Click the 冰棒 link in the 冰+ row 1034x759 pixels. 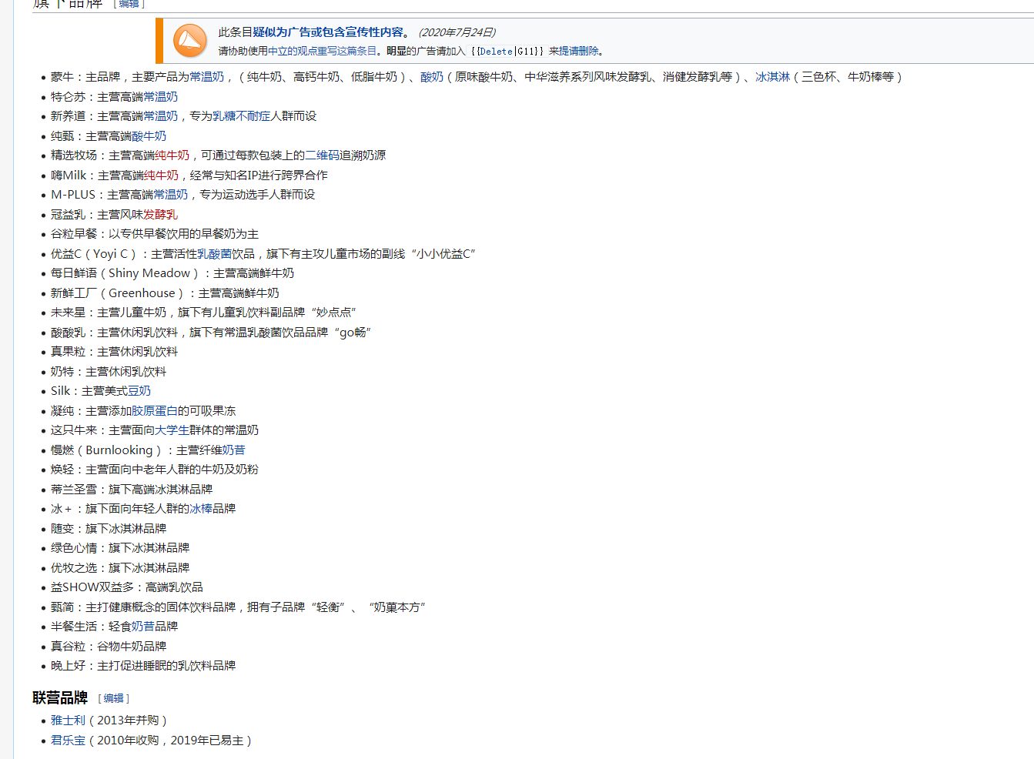(x=201, y=509)
